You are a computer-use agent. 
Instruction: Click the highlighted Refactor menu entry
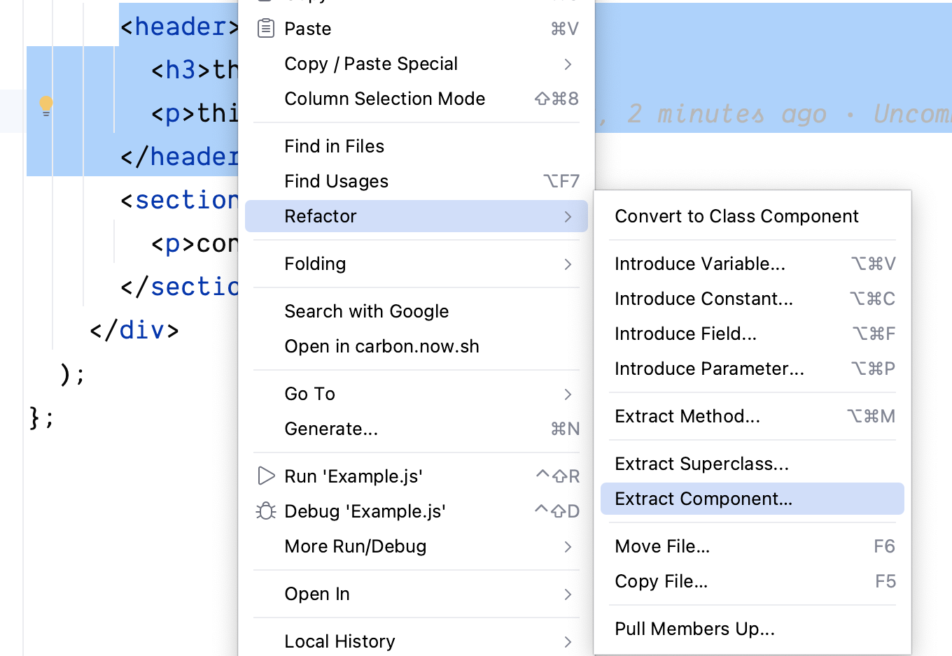(x=321, y=216)
